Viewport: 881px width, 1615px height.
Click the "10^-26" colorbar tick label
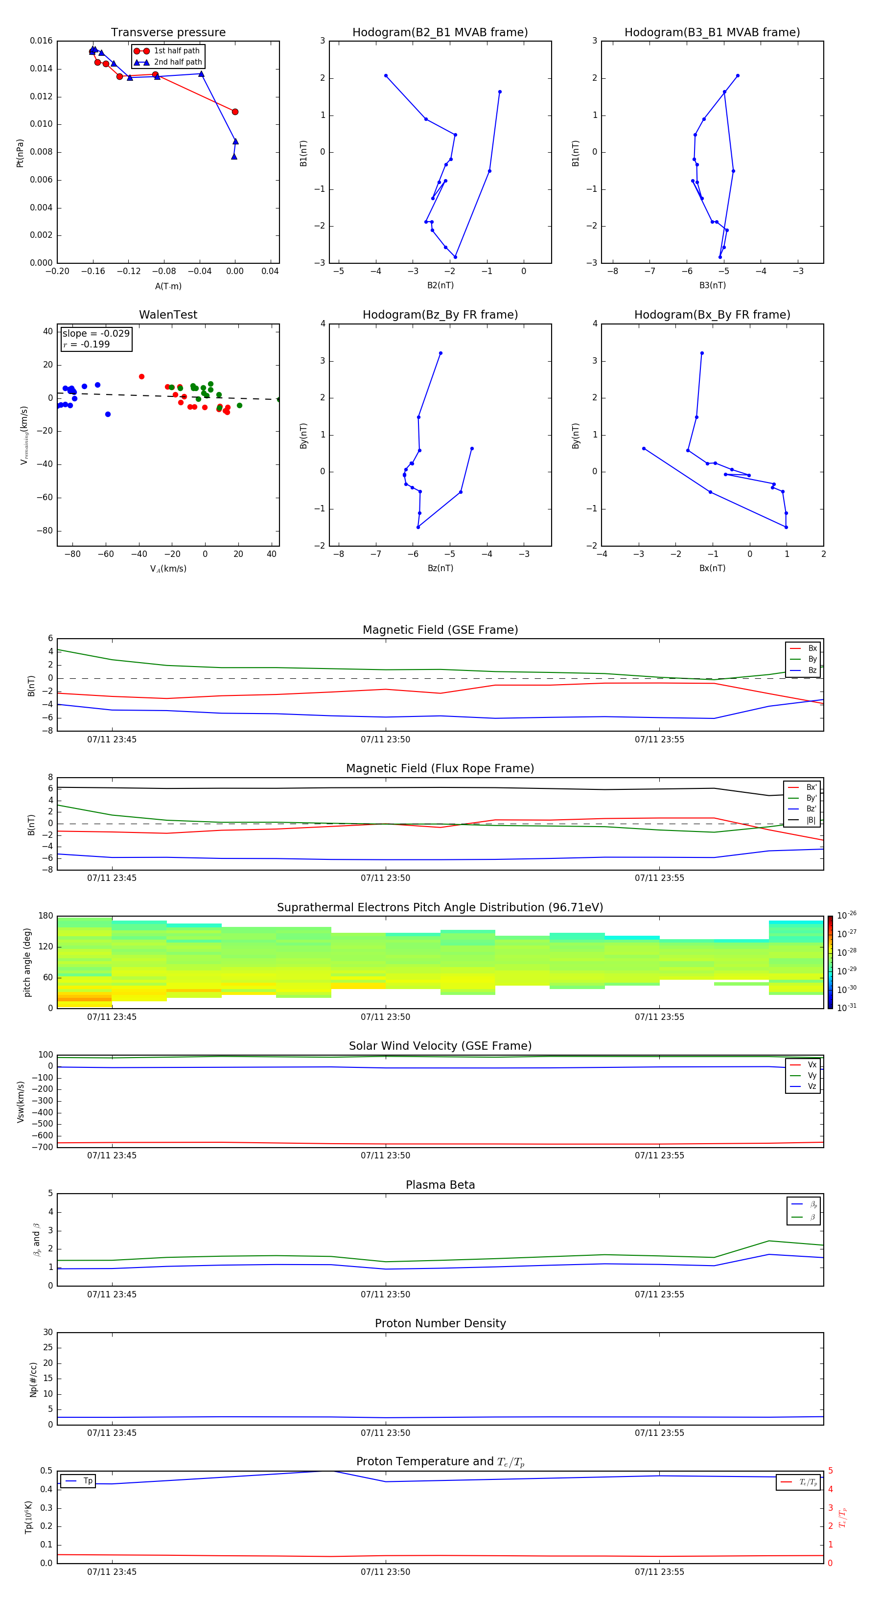(x=847, y=915)
